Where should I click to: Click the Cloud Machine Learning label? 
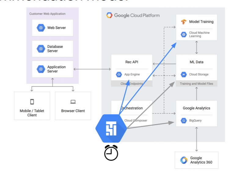click(199, 34)
